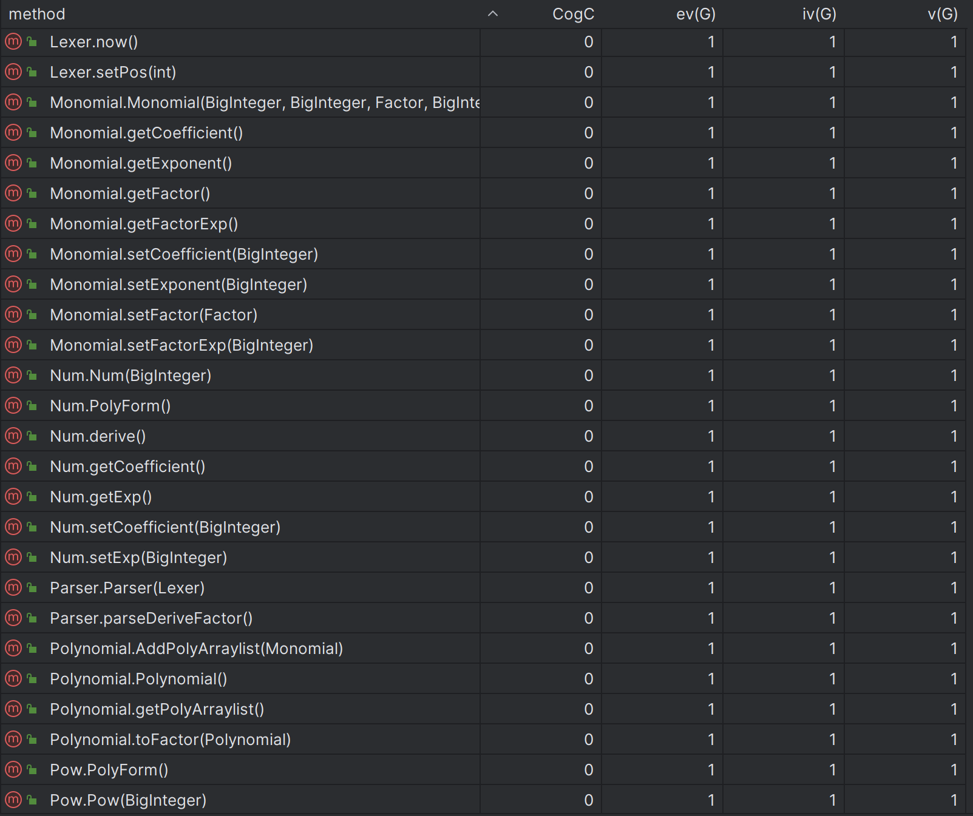Click the method icon beside Num.derive()
Screen dimensions: 973x816
tap(13, 436)
